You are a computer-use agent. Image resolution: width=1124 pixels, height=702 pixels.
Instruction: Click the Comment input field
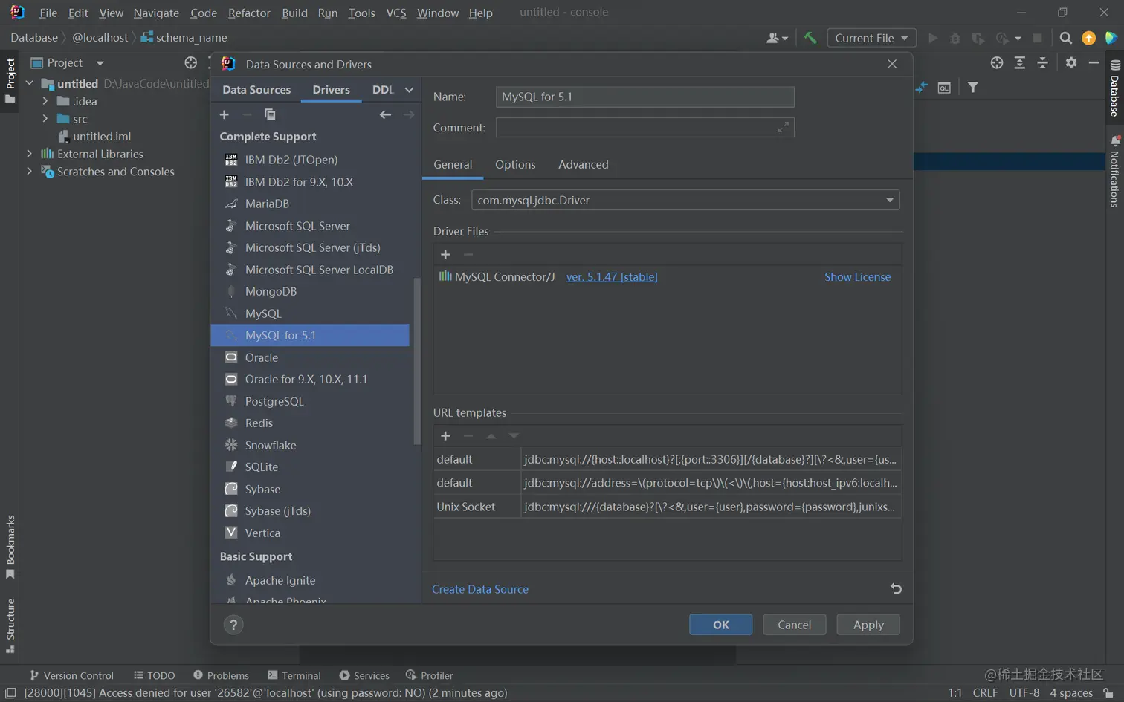(x=645, y=128)
